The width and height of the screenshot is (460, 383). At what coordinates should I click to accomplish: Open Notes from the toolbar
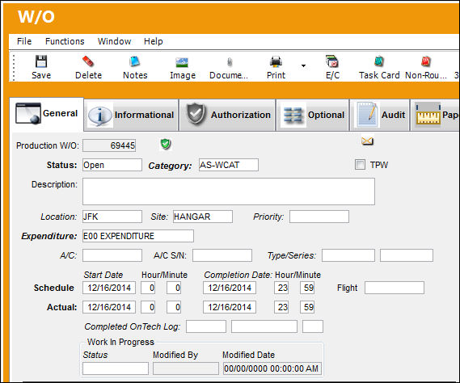click(x=135, y=61)
